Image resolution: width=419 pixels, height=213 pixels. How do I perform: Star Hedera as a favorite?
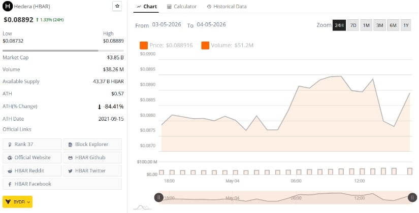click(x=117, y=6)
